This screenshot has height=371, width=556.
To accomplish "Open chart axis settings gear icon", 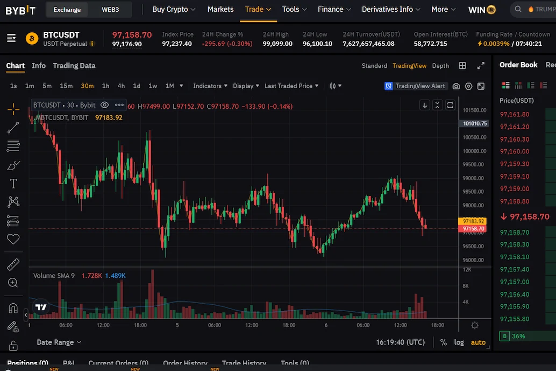I will [475, 325].
